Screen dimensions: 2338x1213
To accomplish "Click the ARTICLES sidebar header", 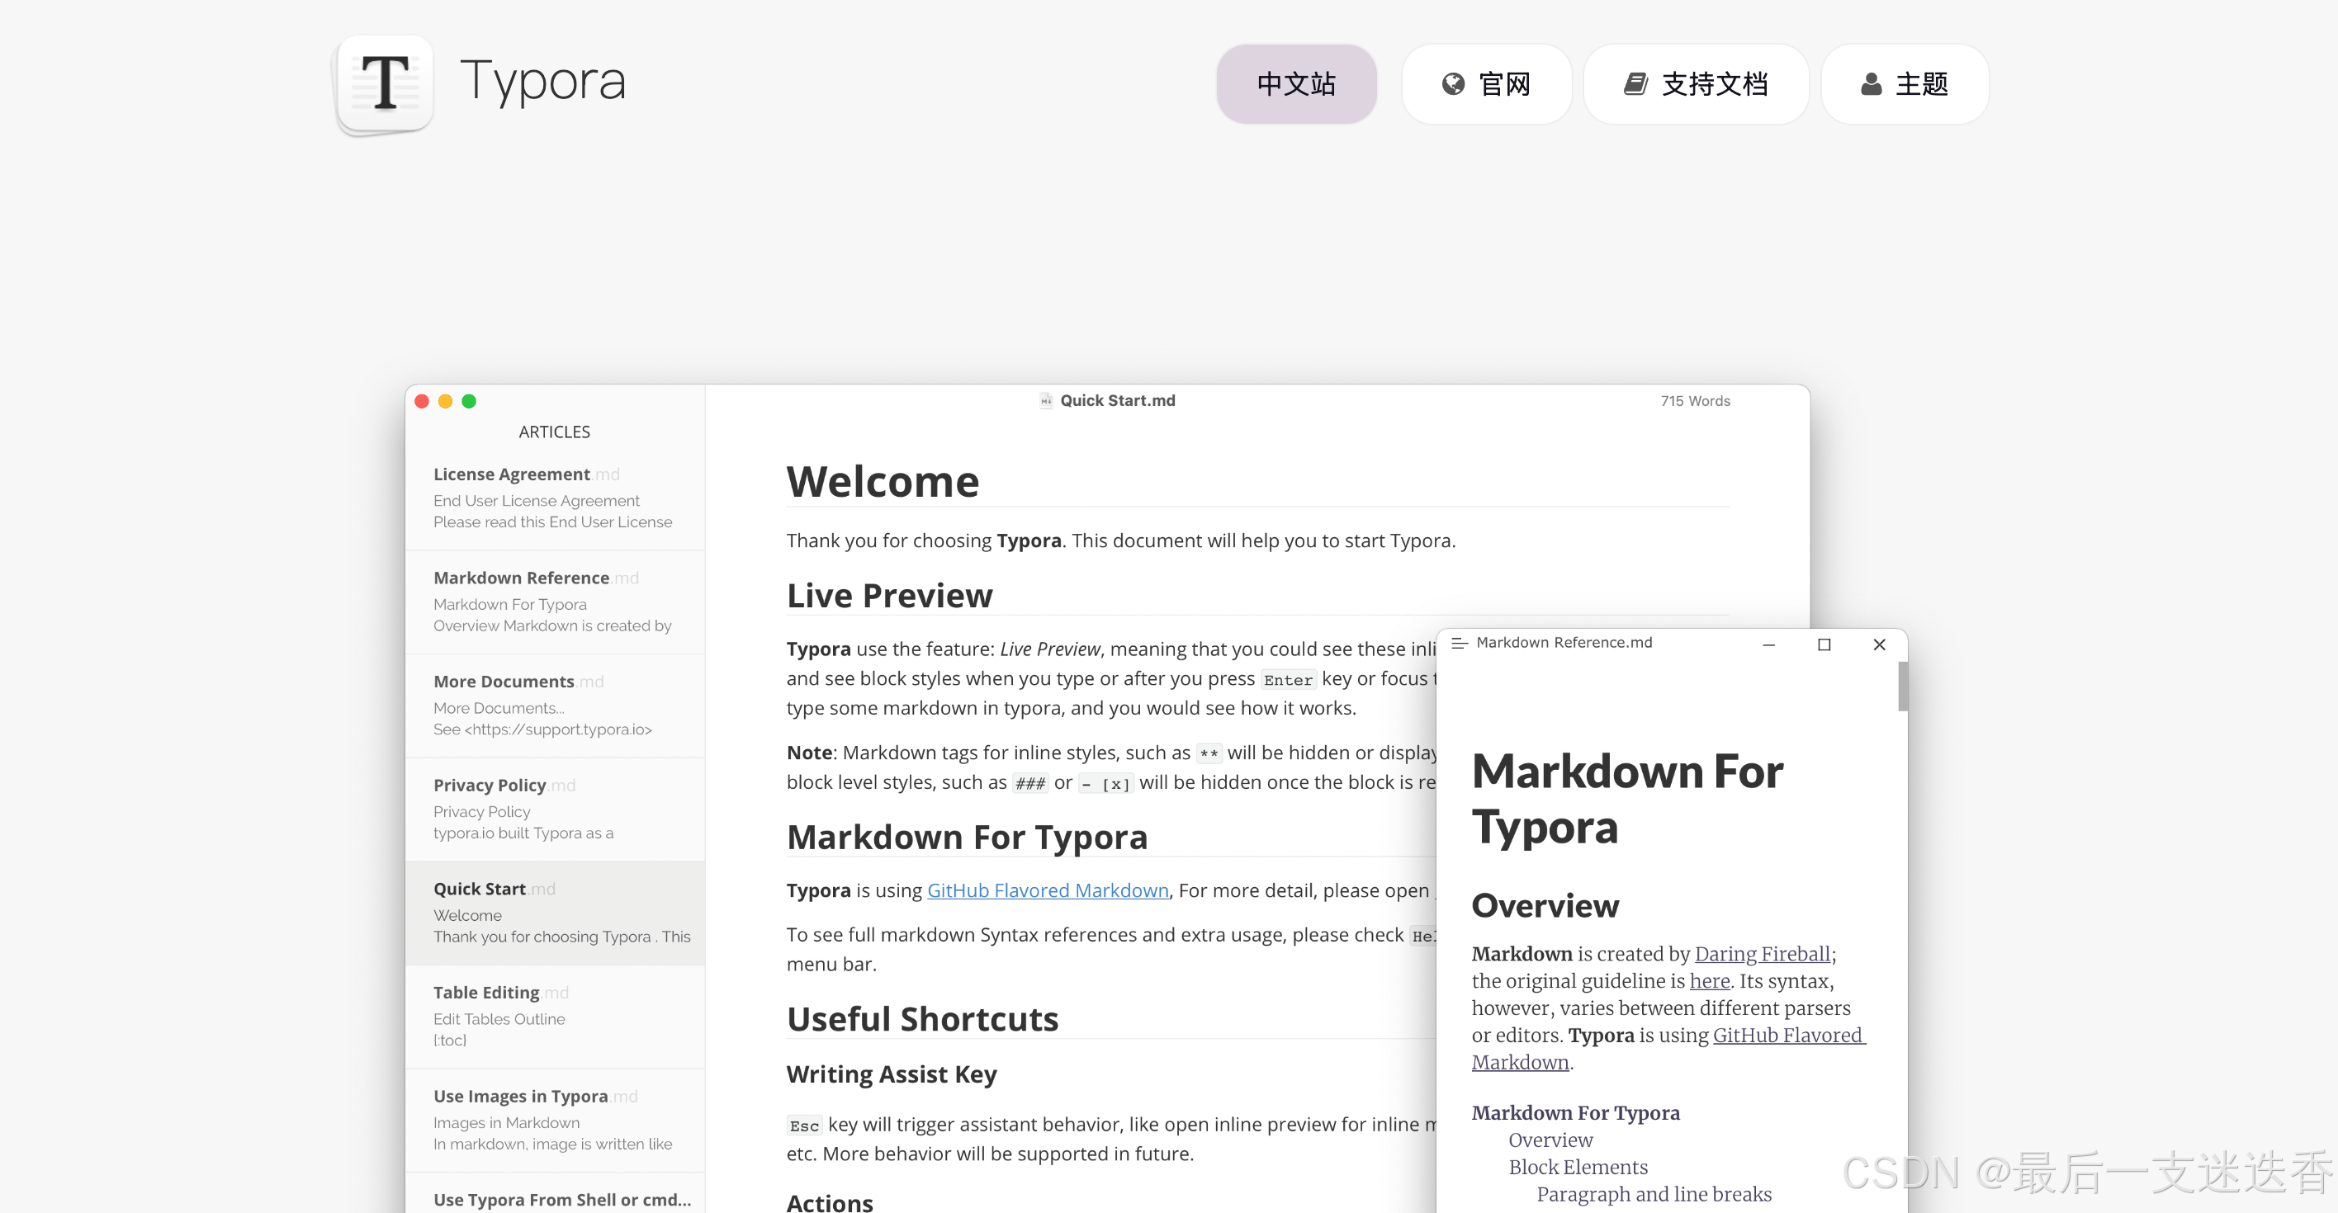I will 555,432.
